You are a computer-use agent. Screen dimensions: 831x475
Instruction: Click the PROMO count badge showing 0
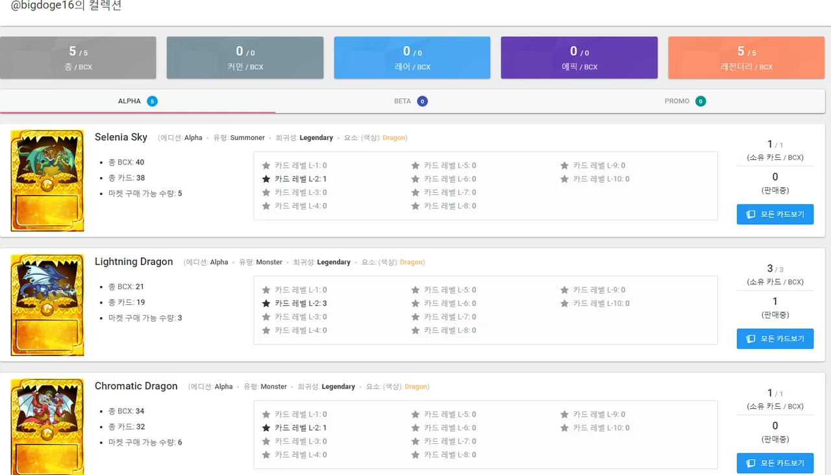point(701,101)
